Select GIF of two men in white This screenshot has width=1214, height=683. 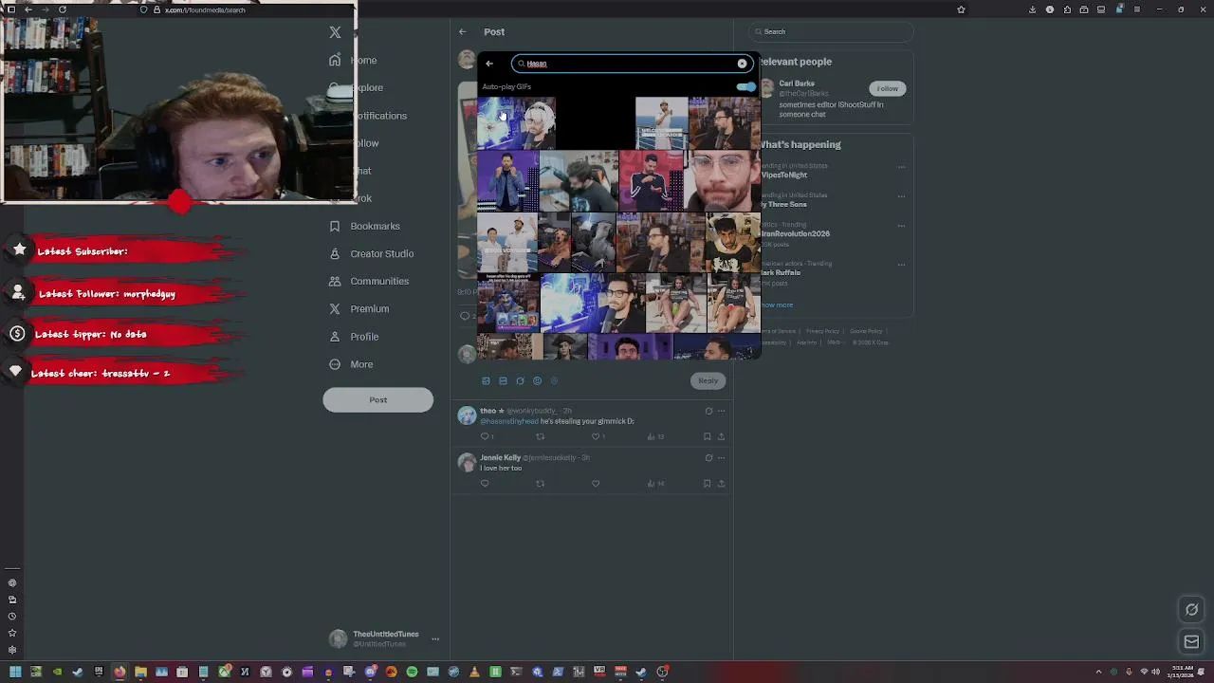pyautogui.click(x=506, y=242)
